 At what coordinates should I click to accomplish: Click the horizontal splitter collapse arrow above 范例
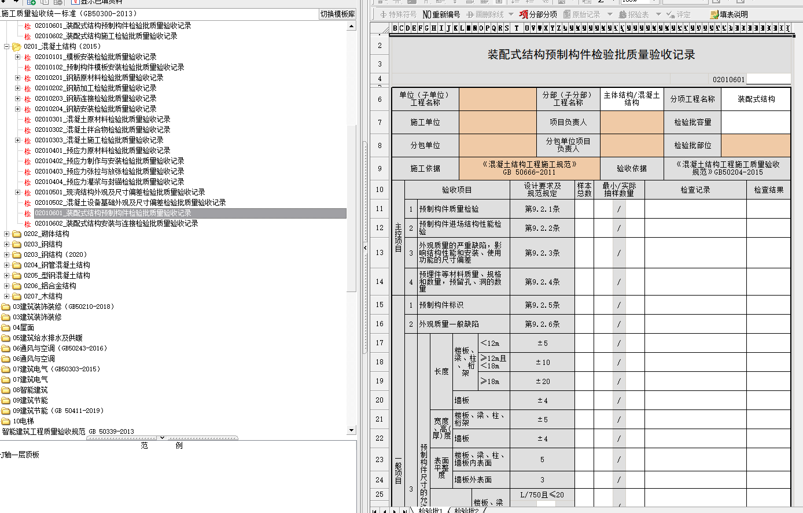[x=162, y=438]
